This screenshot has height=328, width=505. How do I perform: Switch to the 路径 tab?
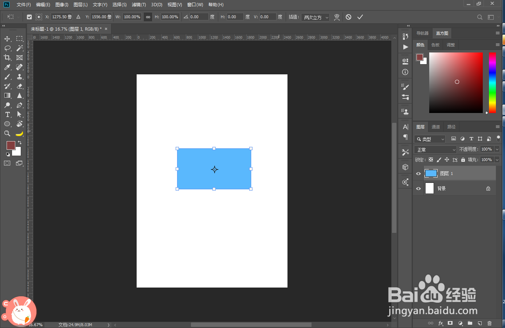[x=451, y=127]
